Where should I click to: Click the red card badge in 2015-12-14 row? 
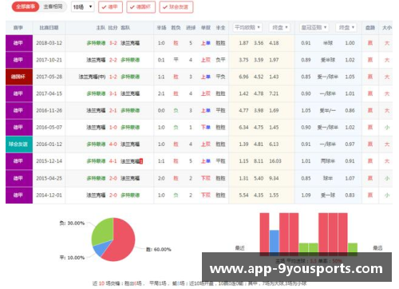141,161
